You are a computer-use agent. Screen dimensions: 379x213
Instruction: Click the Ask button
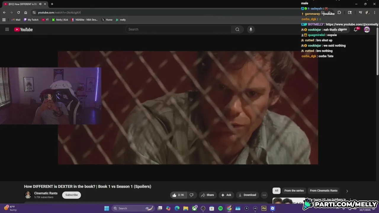pos(226,195)
